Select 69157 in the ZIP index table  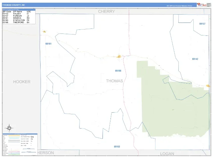click(x=5, y=16)
